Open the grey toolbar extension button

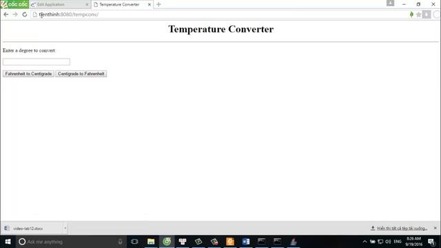pyautogui.click(x=427, y=14)
